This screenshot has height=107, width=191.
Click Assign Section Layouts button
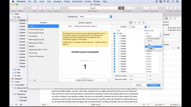pyautogui.click(x=85, y=80)
